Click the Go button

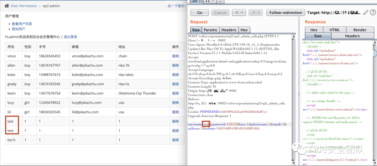click(x=200, y=13)
